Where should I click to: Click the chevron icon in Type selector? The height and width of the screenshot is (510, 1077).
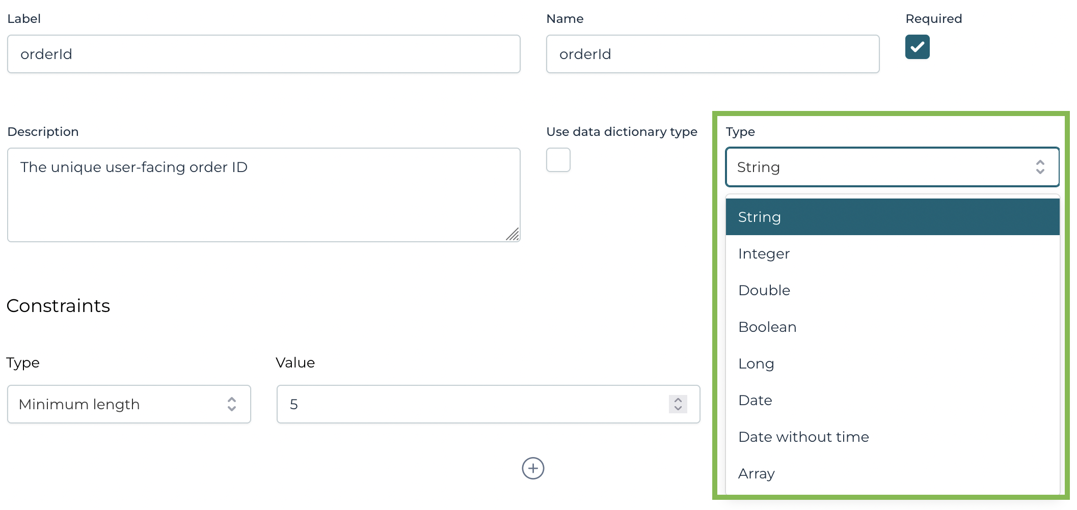(1040, 167)
